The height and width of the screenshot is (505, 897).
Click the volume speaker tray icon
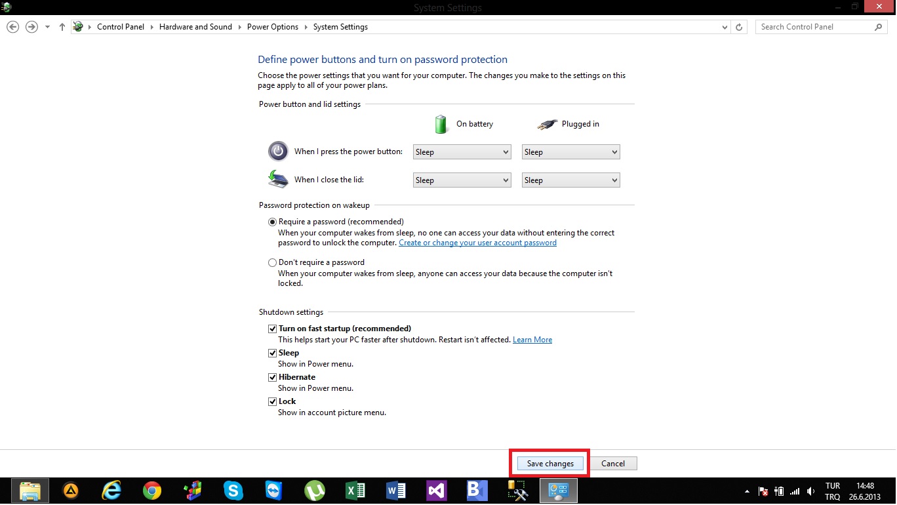810,491
